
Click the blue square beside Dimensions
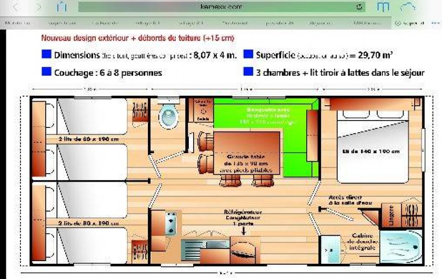[46, 54]
